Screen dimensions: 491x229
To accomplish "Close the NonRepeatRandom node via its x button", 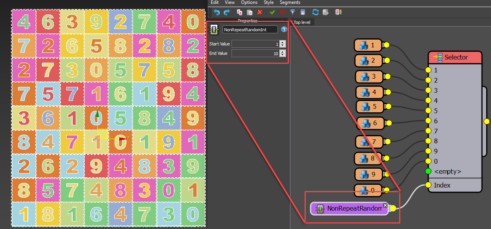I will click(385, 205).
